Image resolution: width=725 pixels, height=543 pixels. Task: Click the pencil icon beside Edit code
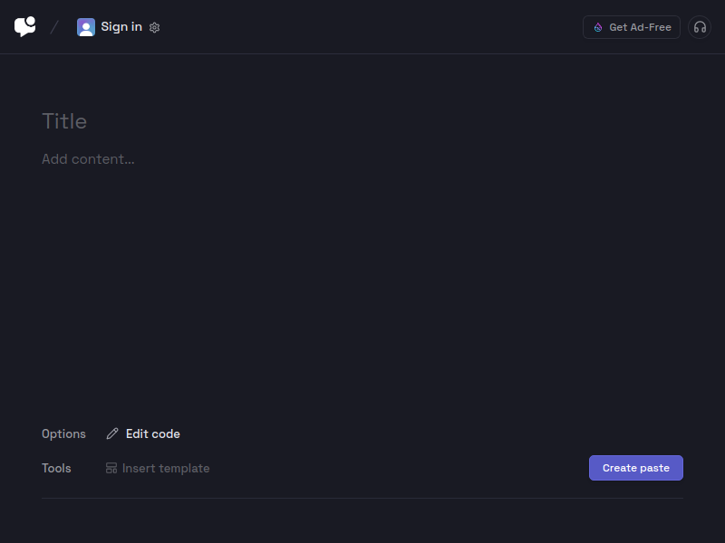[x=112, y=433]
